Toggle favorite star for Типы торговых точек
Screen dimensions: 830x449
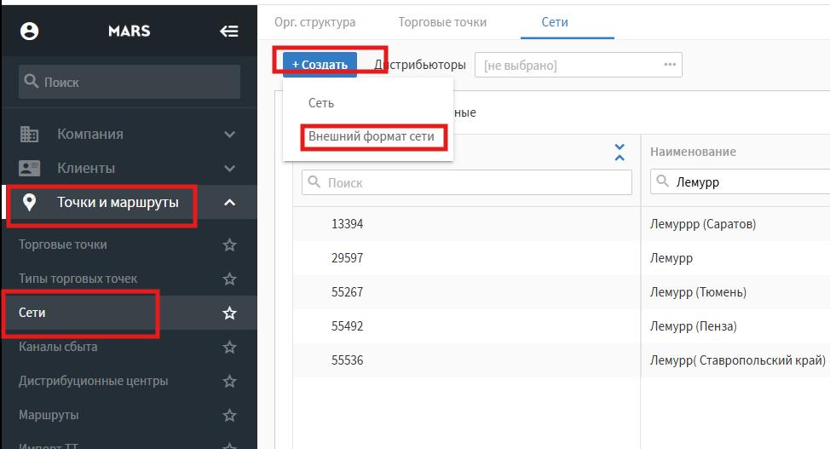click(228, 279)
